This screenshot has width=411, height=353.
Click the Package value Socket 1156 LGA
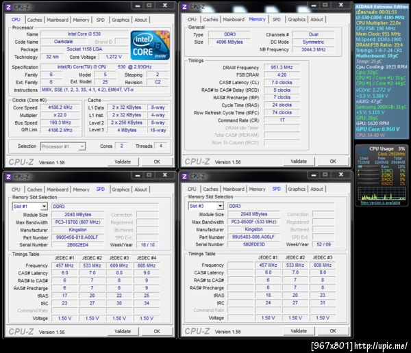tap(84, 49)
